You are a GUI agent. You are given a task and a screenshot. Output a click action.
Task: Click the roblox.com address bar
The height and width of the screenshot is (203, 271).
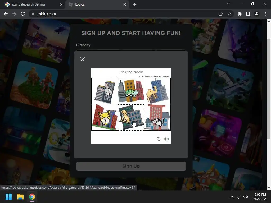click(x=131, y=14)
